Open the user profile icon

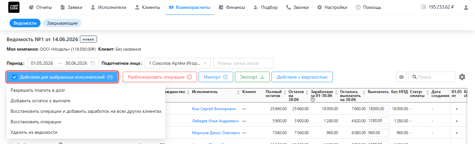tap(466, 7)
